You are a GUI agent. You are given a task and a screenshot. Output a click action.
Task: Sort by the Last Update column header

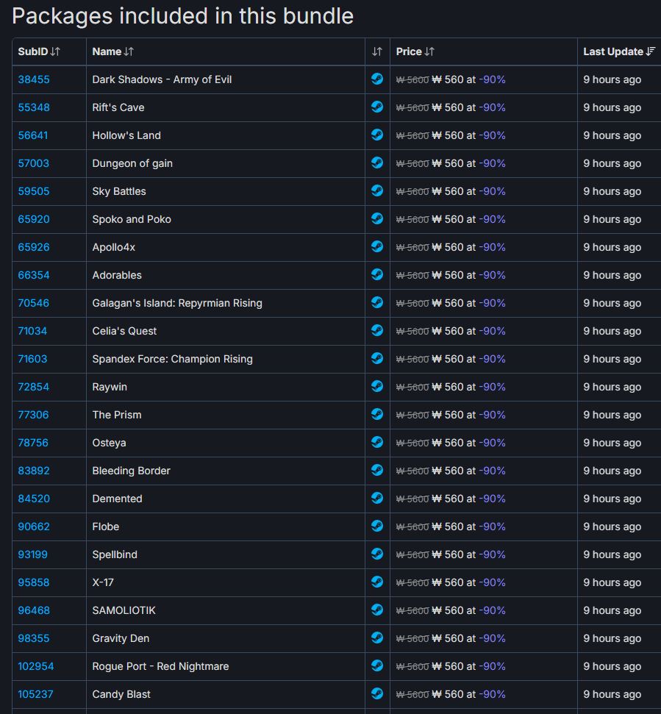click(619, 52)
